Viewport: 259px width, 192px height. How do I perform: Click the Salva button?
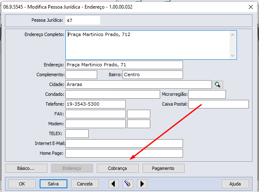(x=54, y=184)
